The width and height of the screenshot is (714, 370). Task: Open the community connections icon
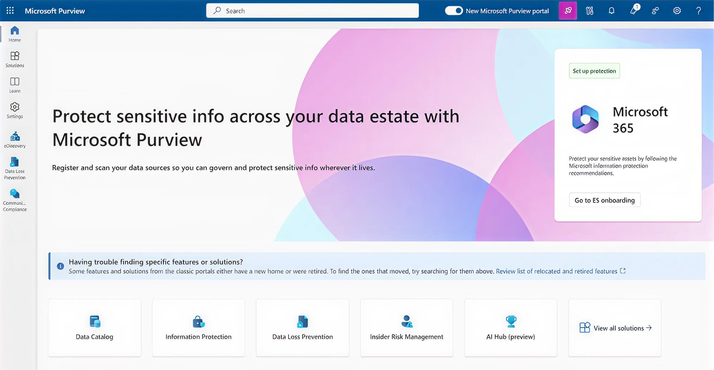(655, 11)
